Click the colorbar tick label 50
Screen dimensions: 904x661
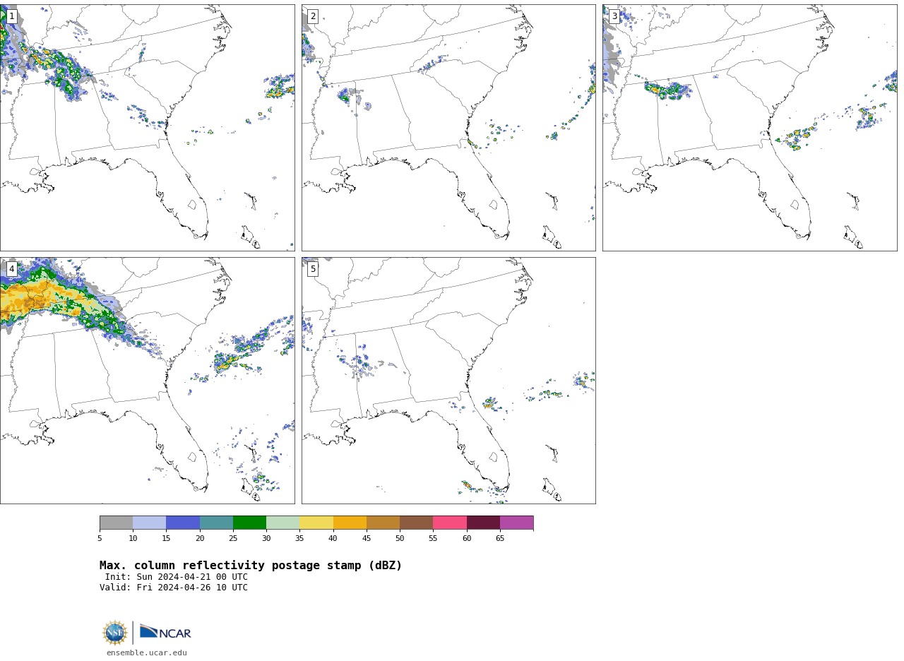tap(400, 539)
